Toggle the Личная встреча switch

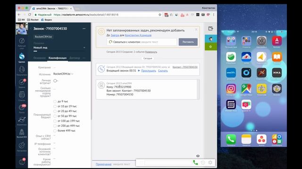(x=56, y=81)
